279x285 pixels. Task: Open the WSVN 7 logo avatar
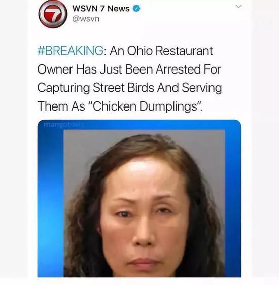[53, 14]
